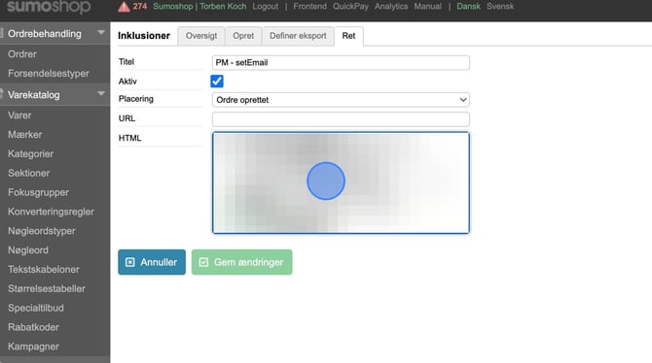The height and width of the screenshot is (363, 652).
Task: Open the Placering dropdown showing Ordre oprettet
Action: point(341,100)
